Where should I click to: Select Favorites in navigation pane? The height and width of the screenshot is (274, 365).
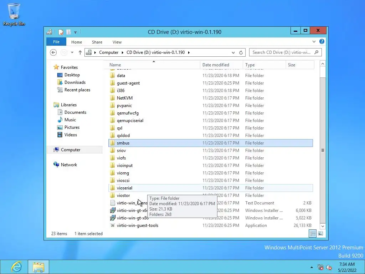(x=69, y=67)
